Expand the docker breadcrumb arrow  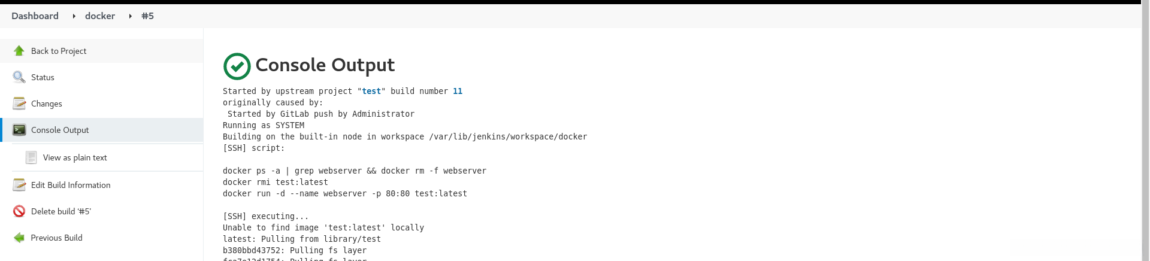[x=130, y=16]
